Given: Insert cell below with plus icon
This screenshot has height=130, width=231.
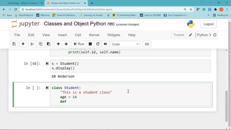Looking at the screenshot, I should [x=23, y=44].
